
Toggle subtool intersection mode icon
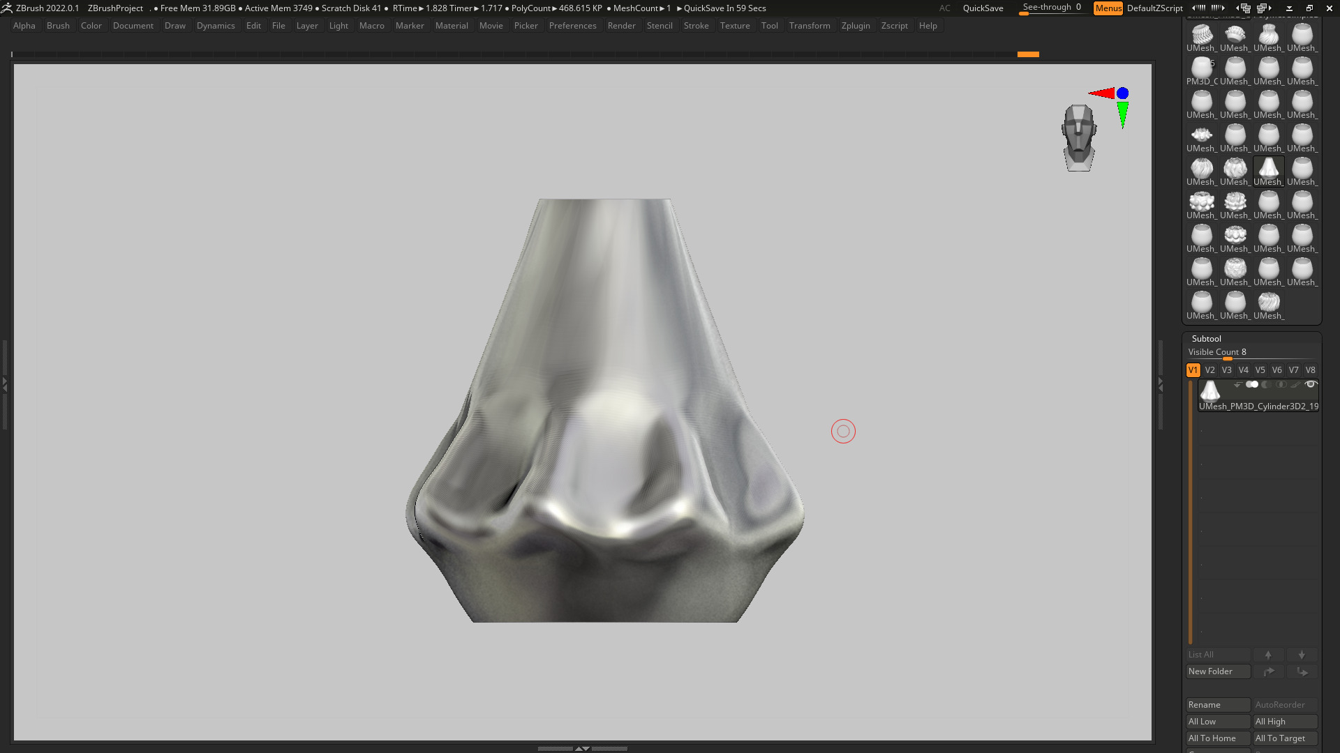point(1281,385)
